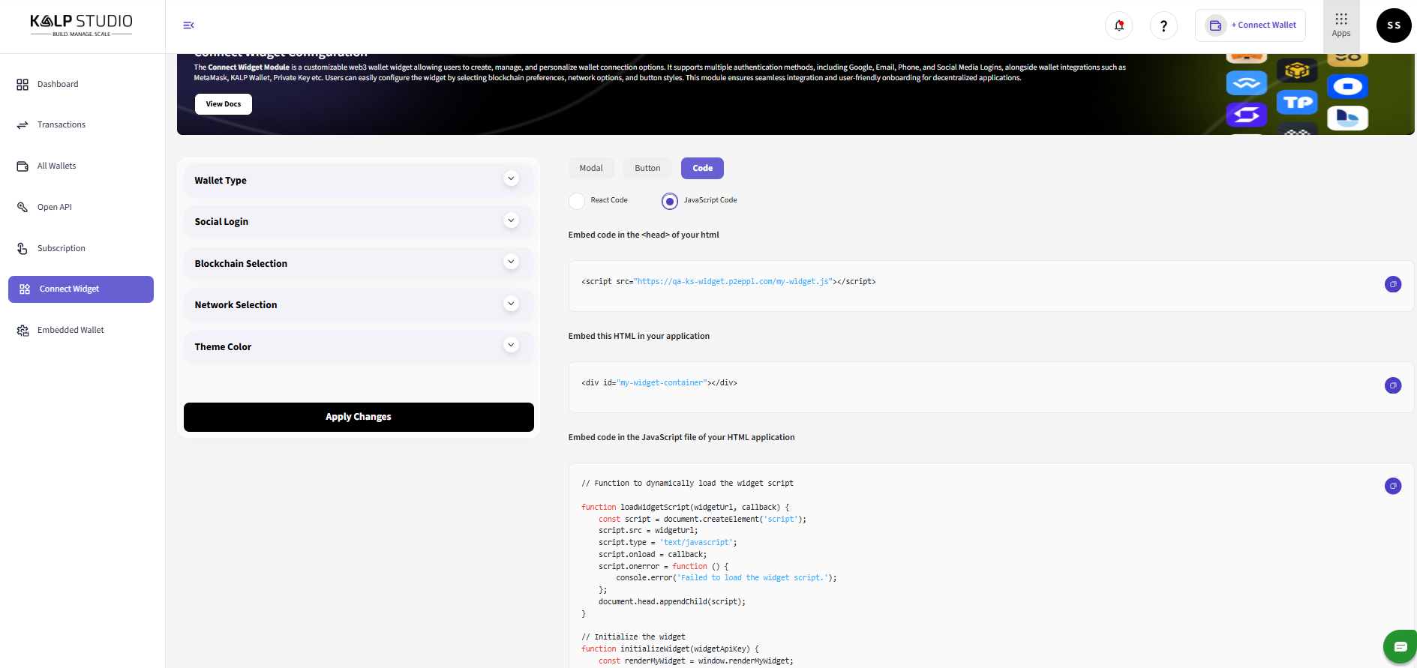Switch to the Button tab
The width and height of the screenshot is (1417, 668).
pos(647,169)
